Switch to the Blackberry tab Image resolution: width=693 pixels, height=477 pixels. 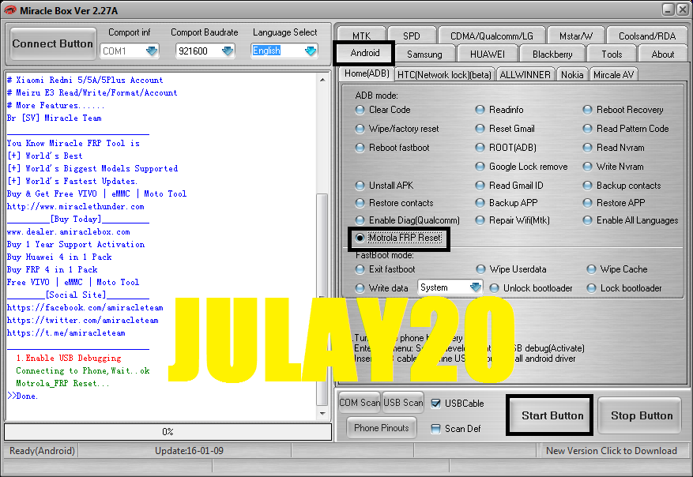click(552, 54)
